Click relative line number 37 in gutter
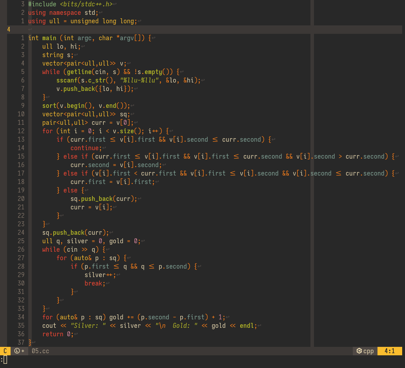The width and height of the screenshot is (405, 368). tap(21, 343)
